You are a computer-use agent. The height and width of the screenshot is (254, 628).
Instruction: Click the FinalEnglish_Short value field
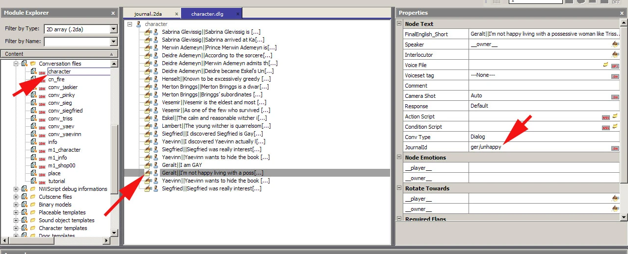[544, 34]
